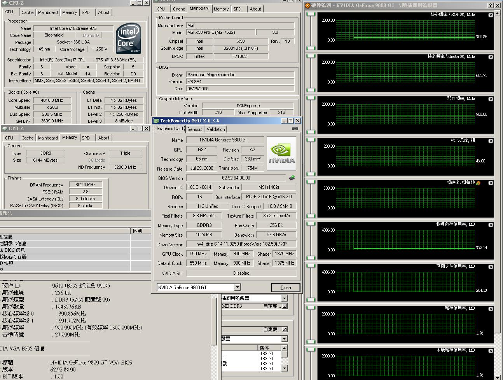Close the 頁面文件使用率 graph
This screenshot has height=380, width=503.
click(491, 267)
